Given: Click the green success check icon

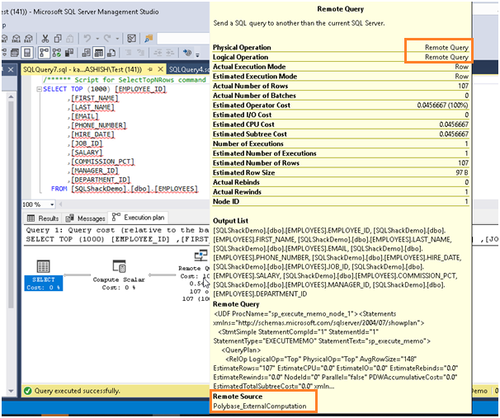Looking at the screenshot, I should (x=28, y=391).
